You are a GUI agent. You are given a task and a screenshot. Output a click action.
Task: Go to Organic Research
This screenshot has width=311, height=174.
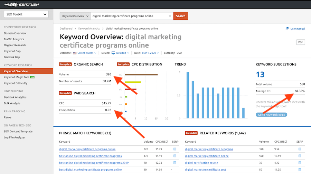[15, 45]
